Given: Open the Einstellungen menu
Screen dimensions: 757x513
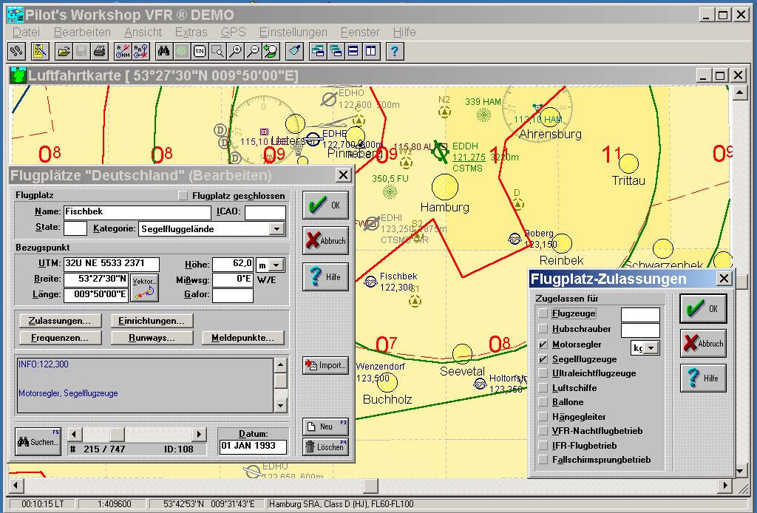Looking at the screenshot, I should click(x=293, y=33).
